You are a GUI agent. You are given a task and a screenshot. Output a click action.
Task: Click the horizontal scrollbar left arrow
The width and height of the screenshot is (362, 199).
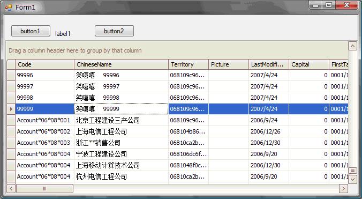[x=11, y=189]
